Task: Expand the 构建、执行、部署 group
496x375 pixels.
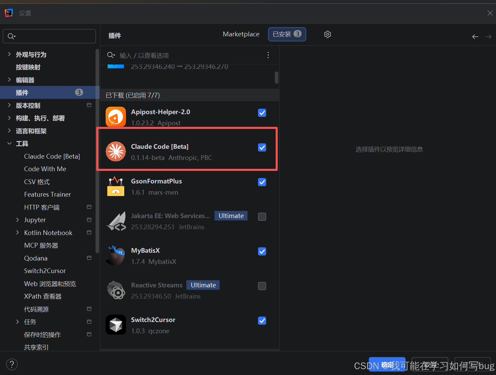Action: click(x=9, y=118)
